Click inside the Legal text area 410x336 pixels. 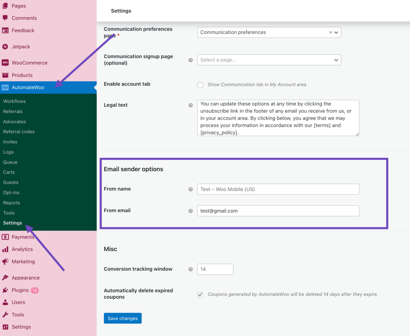point(278,118)
